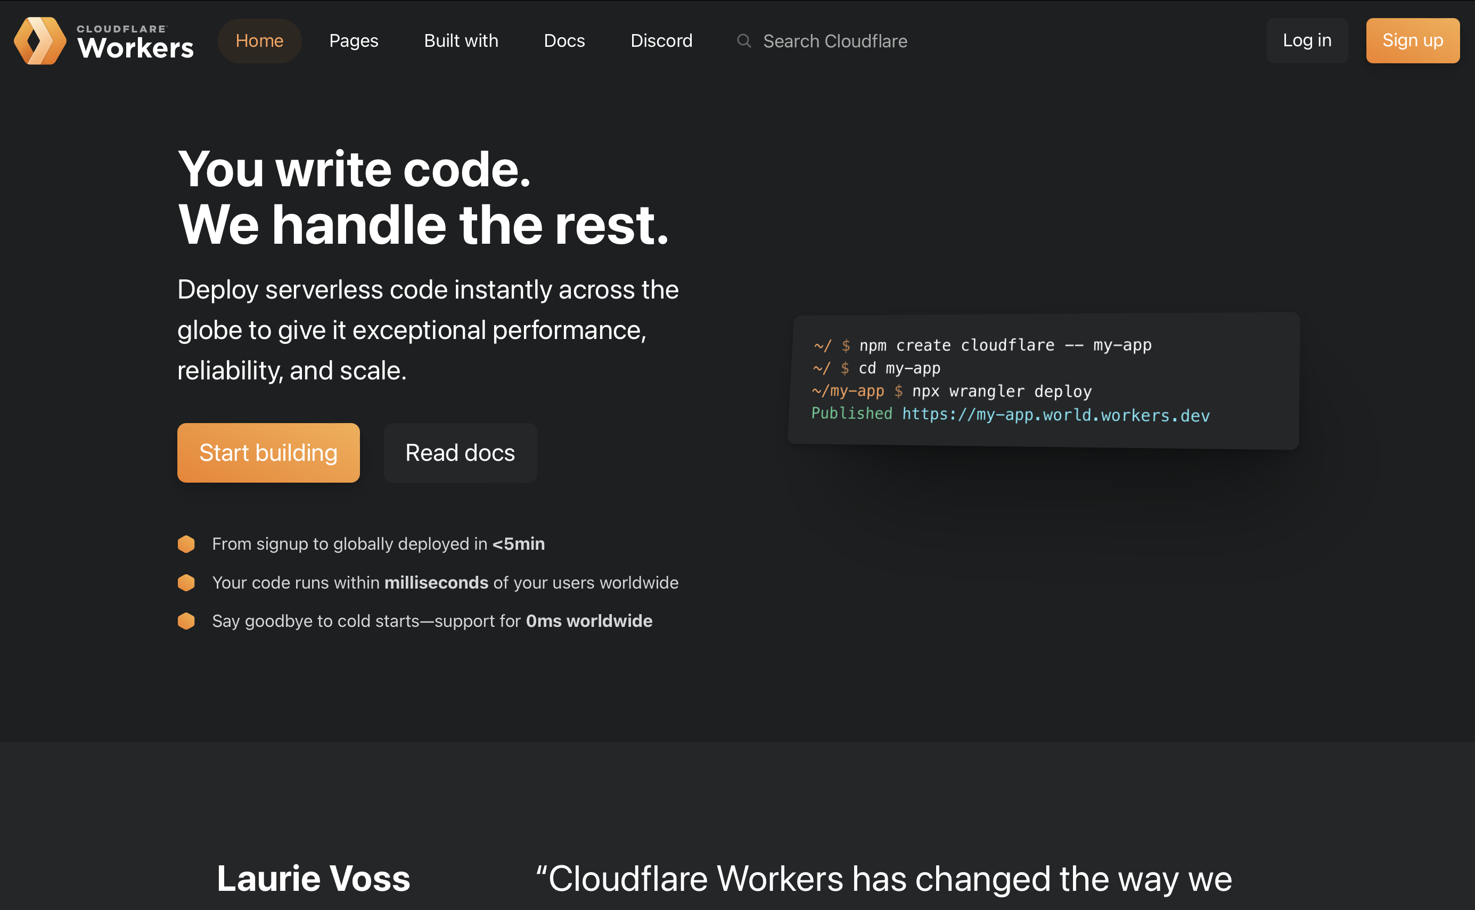Click the 'cd my-app' terminal line
This screenshot has height=910, width=1475.
tap(876, 368)
